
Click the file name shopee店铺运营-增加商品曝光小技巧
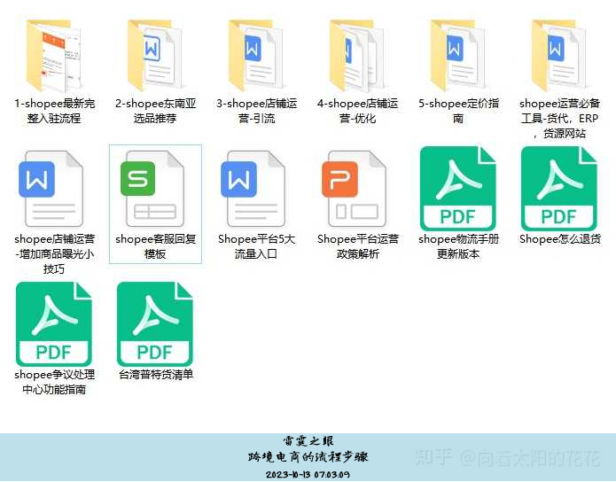pos(54,253)
